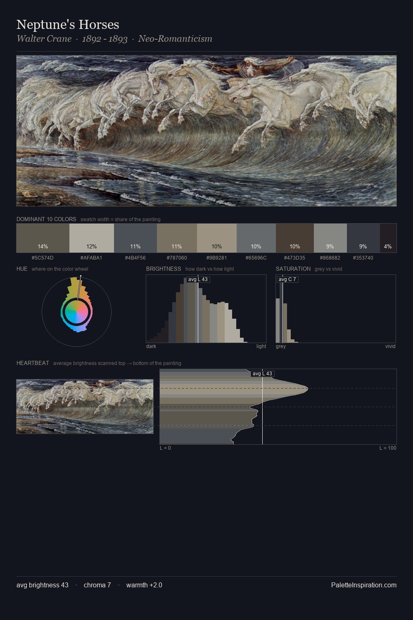The height and width of the screenshot is (620, 413).
Task: Click the artist name 'Walter Crane'
Action: (44, 39)
